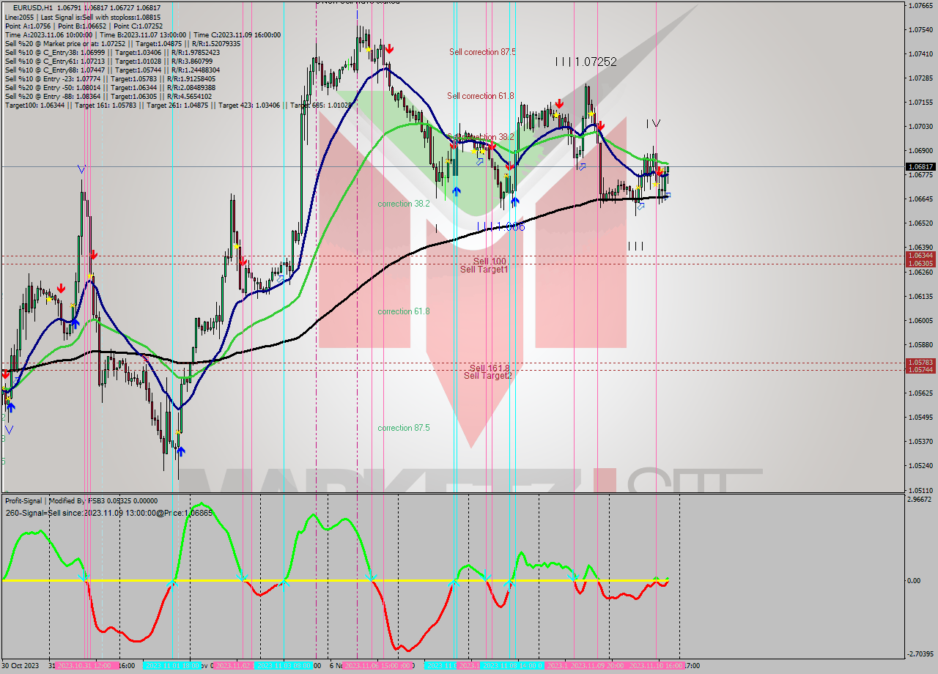Click the red 1.05783 price tag on the axis
Image resolution: width=938 pixels, height=674 pixels.
(x=920, y=362)
